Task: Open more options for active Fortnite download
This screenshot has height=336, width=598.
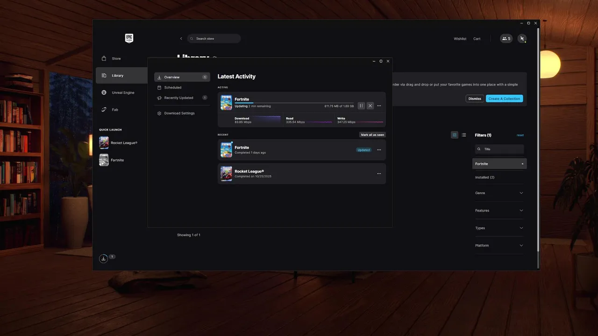Action: pyautogui.click(x=379, y=106)
